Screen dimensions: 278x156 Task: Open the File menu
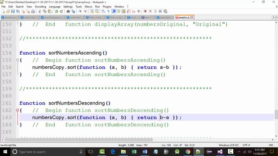tap(3, 6)
